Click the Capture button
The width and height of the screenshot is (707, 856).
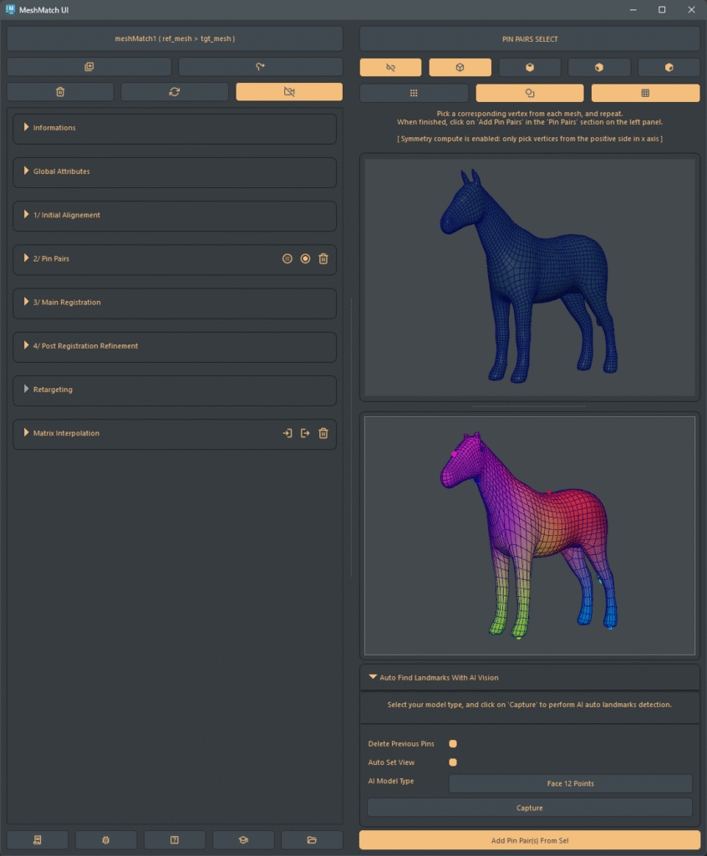[x=530, y=808]
